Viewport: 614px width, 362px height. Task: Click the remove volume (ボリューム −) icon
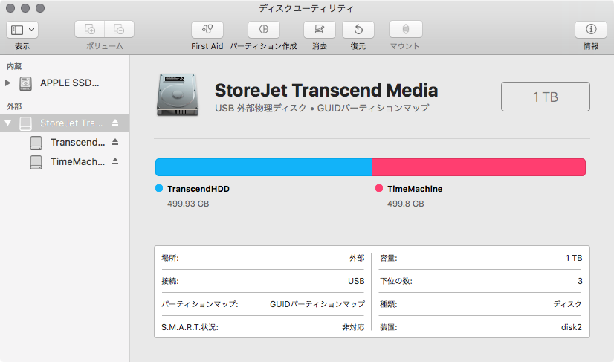click(119, 30)
